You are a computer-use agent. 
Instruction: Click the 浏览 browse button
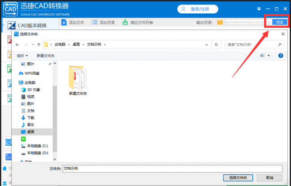point(280,22)
